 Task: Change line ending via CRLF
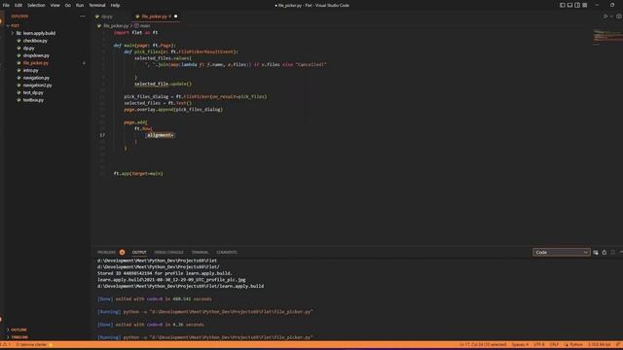point(554,345)
